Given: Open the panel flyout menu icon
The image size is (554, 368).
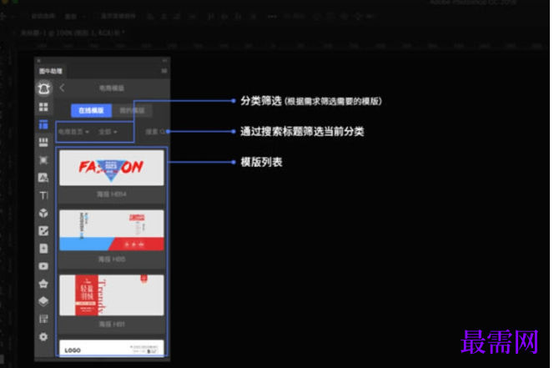Looking at the screenshot, I should coord(164,71).
